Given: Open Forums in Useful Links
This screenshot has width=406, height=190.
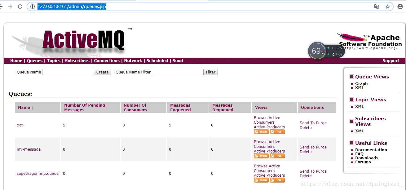Looking at the screenshot, I should click(363, 162).
